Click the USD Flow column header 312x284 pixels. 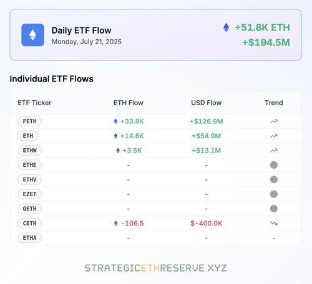(206, 103)
